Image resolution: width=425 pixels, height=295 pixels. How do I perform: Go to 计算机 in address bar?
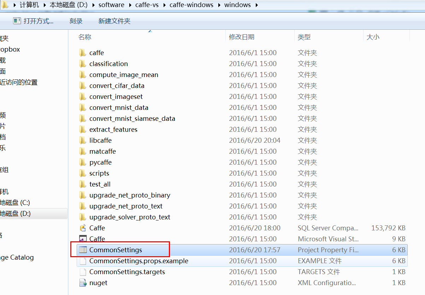(30, 5)
